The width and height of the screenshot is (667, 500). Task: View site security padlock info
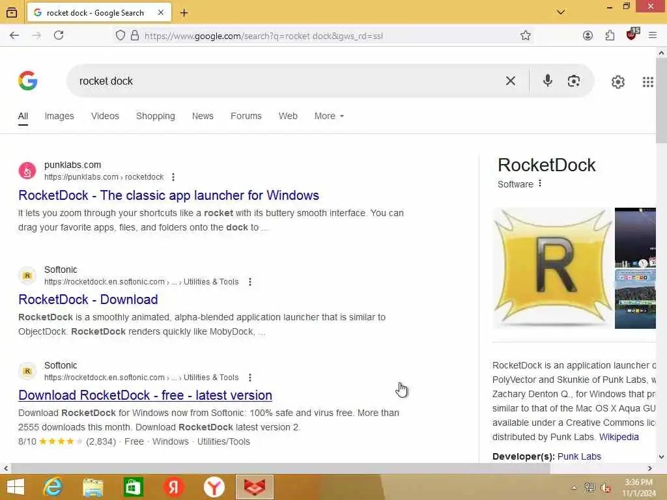[135, 35]
